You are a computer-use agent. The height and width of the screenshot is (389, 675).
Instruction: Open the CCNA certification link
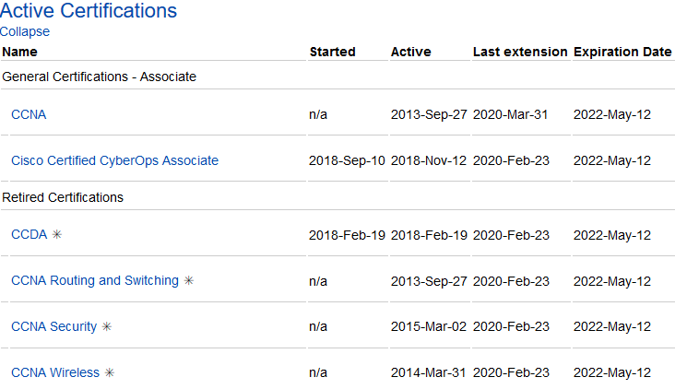(x=29, y=115)
